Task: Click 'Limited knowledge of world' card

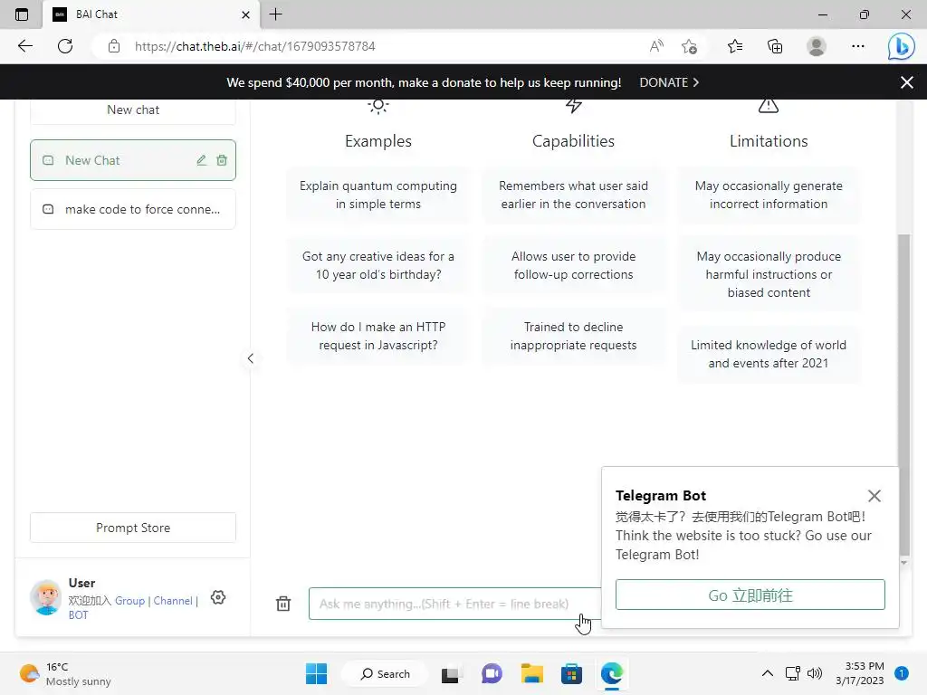Action: 769,354
